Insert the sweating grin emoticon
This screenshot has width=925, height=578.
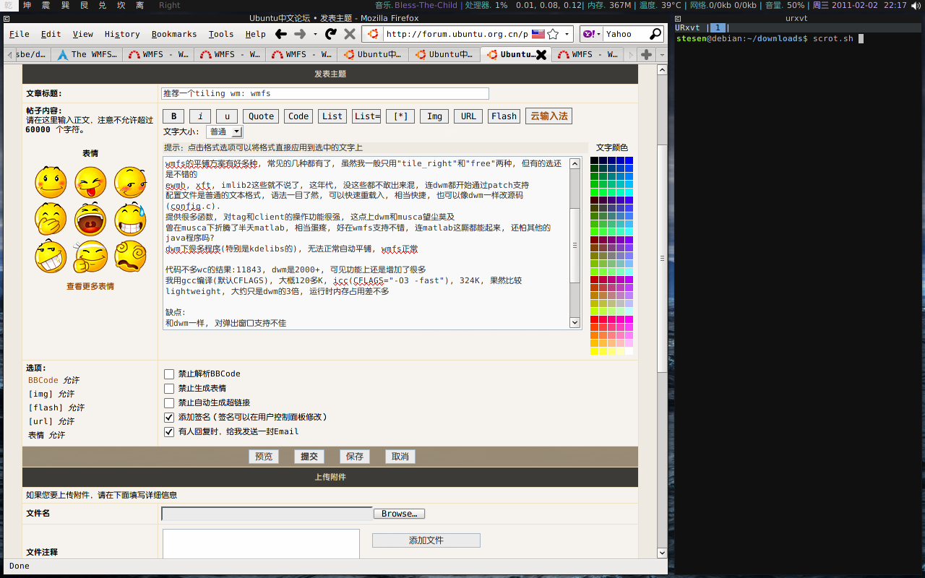click(130, 220)
